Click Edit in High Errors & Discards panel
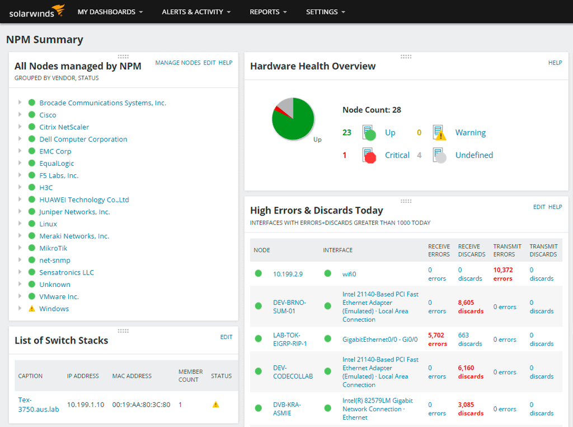 click(x=539, y=207)
